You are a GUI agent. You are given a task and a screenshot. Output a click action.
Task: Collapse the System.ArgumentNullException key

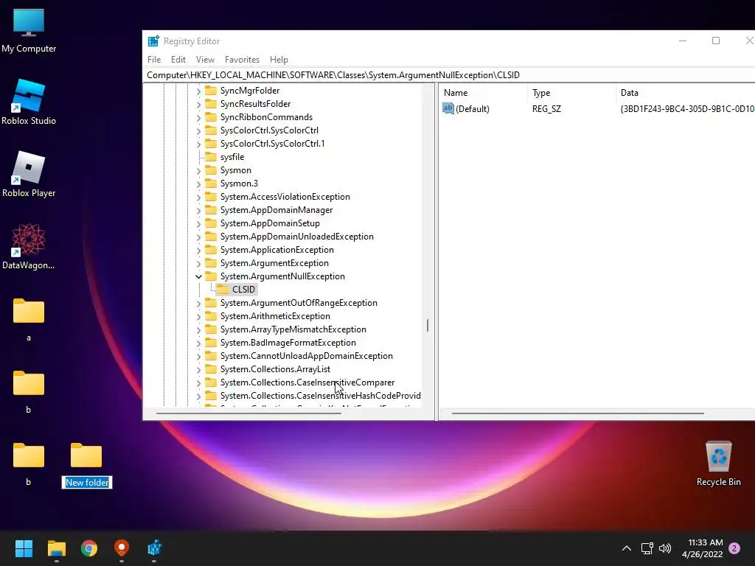[x=198, y=276]
